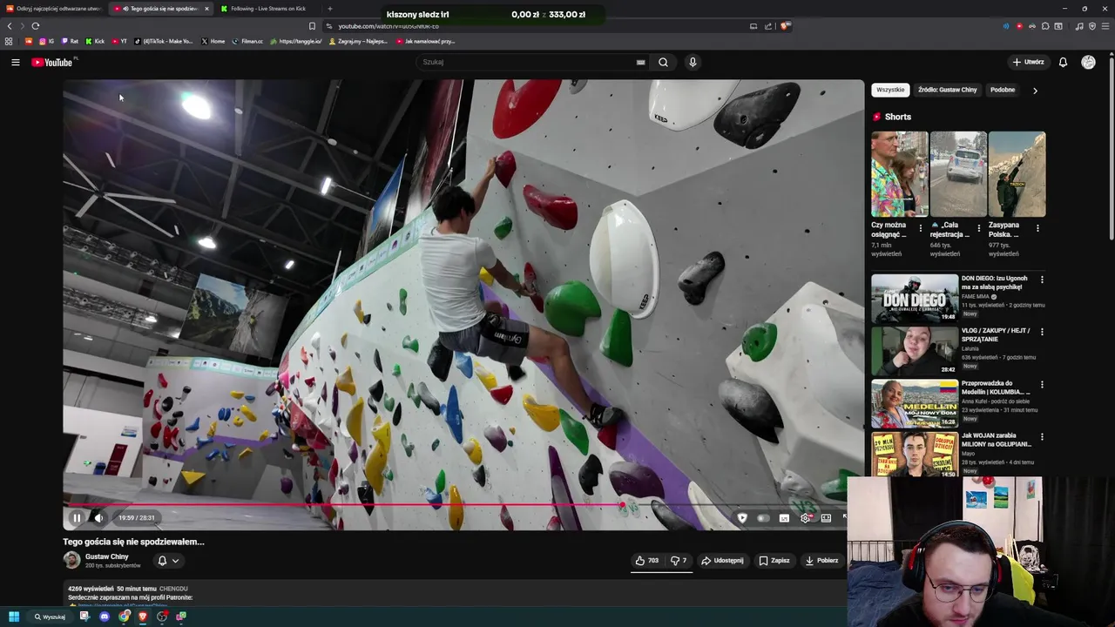Open YouTube notifications bell in header

(x=1063, y=62)
